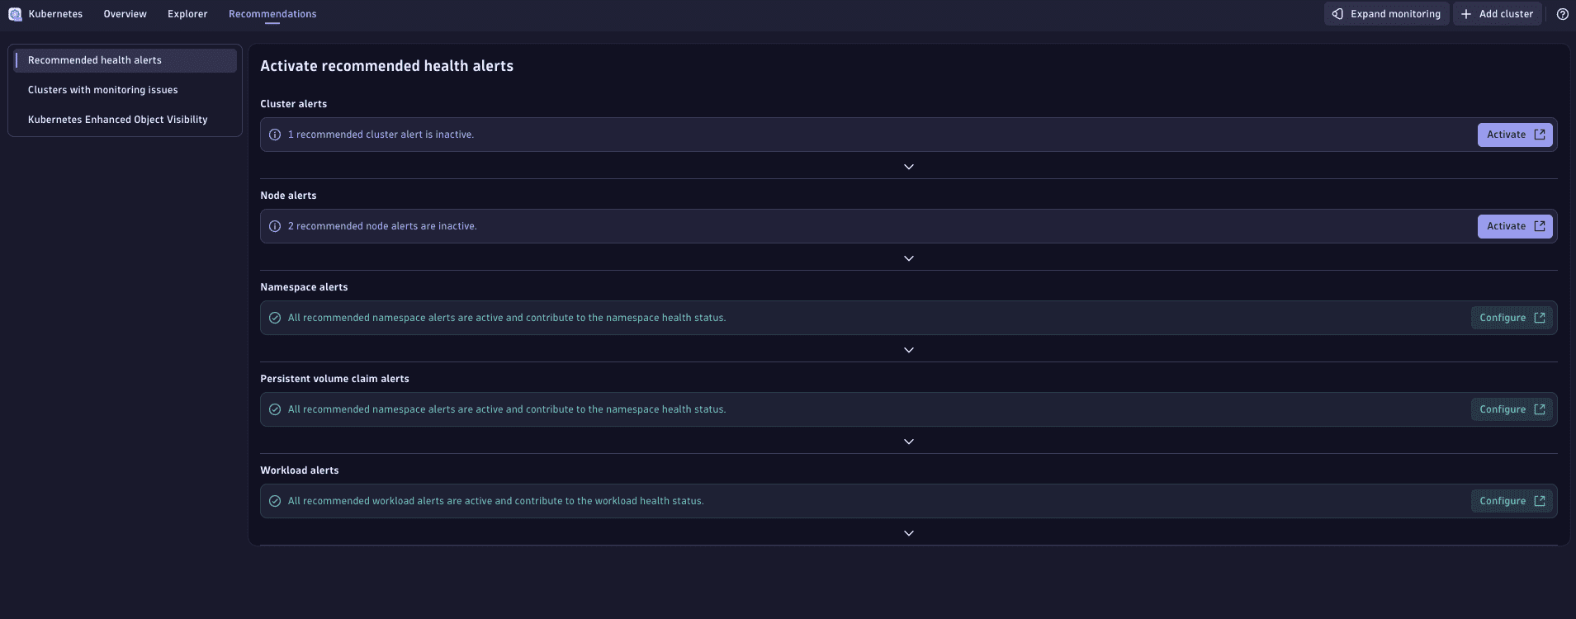Viewport: 1576px width, 619px height.
Task: Click the Kubernetes app logo icon
Action: point(15,14)
